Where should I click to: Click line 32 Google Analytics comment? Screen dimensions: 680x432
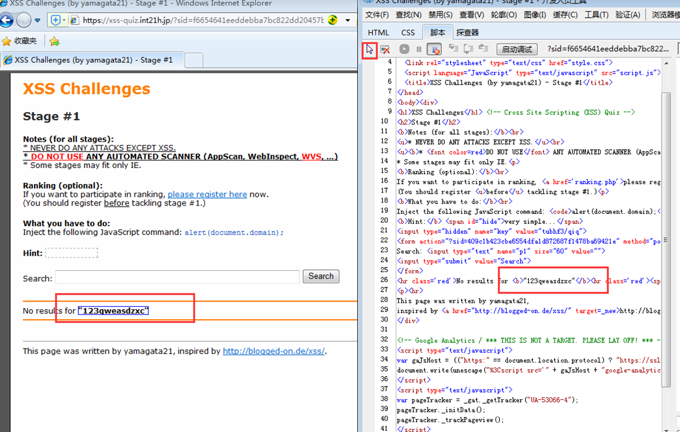coord(528,340)
